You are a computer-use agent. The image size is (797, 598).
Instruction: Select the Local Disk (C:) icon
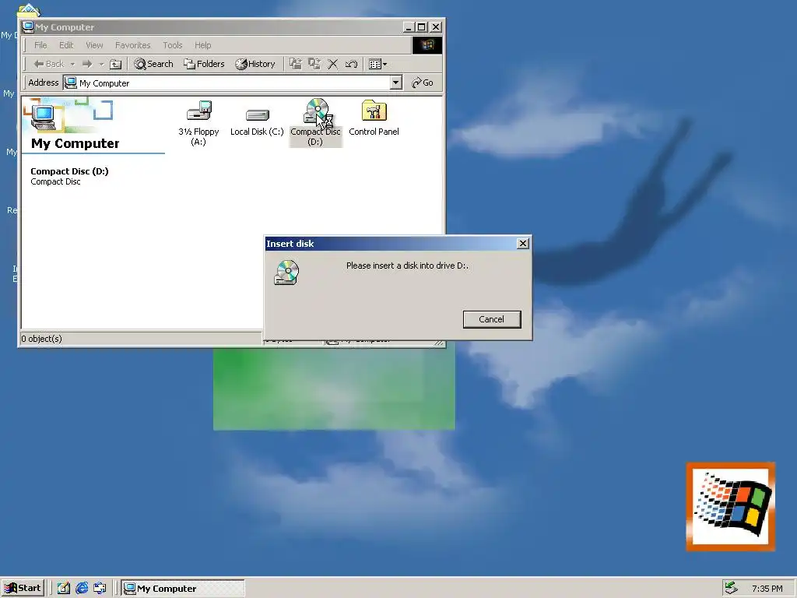[x=257, y=122]
